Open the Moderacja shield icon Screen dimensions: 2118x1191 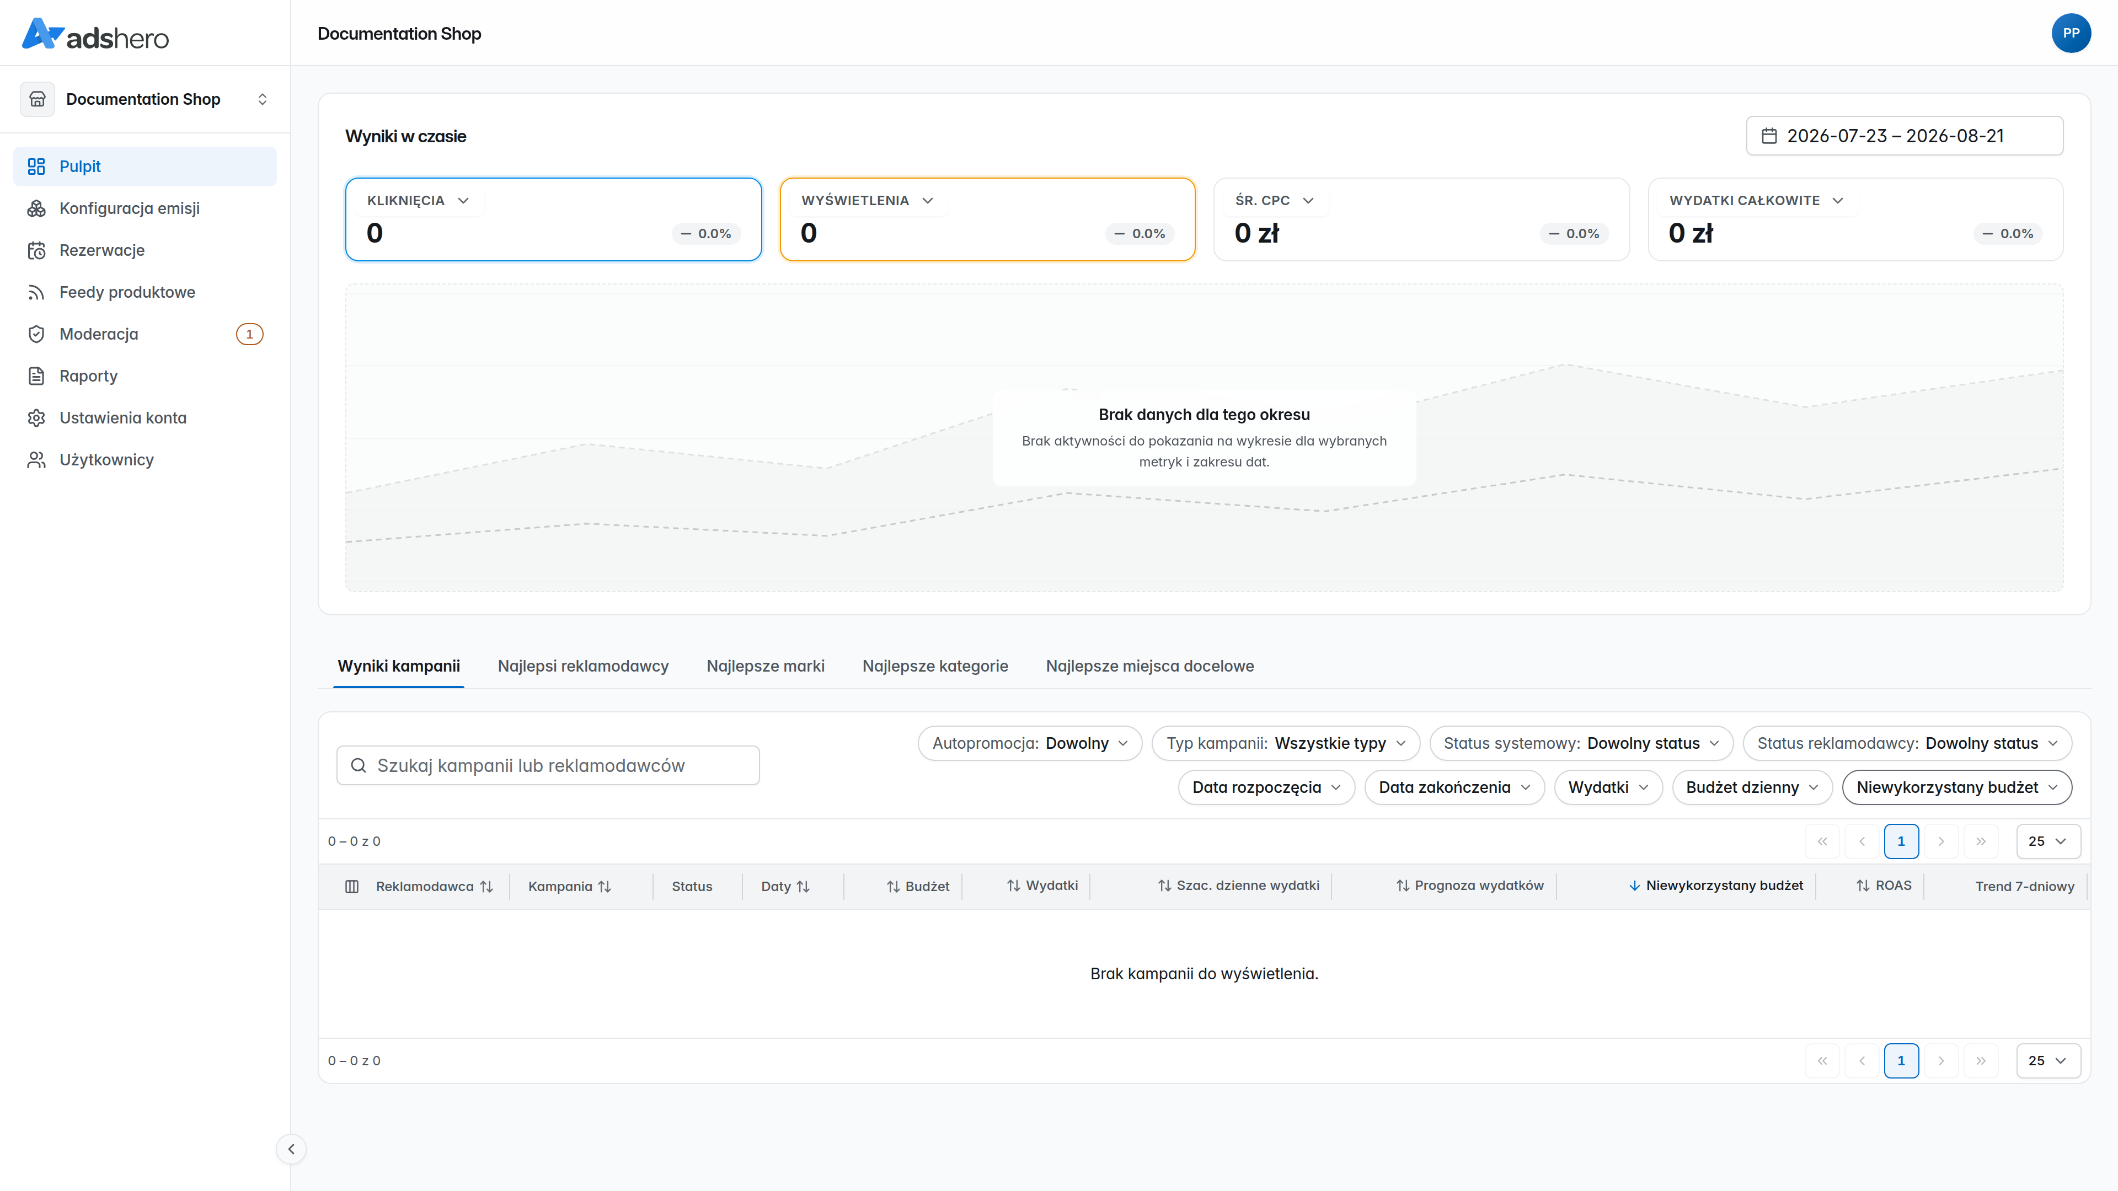pyautogui.click(x=36, y=335)
